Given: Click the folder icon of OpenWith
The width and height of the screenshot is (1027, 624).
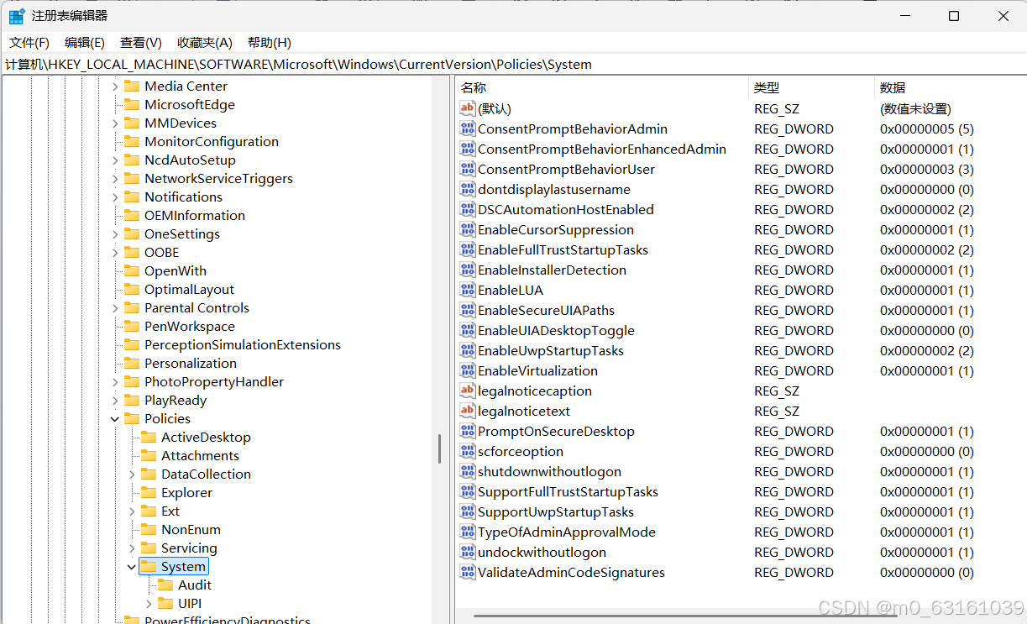Looking at the screenshot, I should [131, 270].
